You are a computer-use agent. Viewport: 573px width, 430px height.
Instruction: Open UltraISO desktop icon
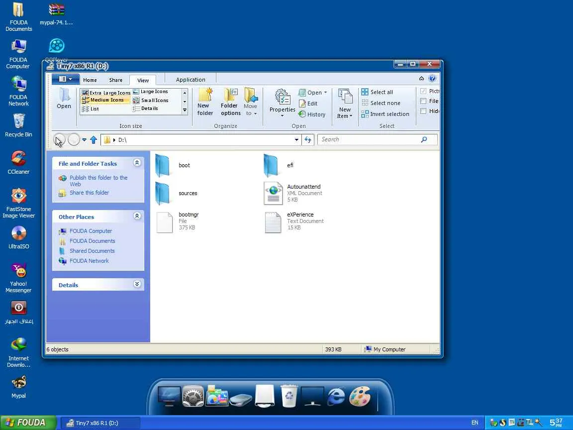18,238
